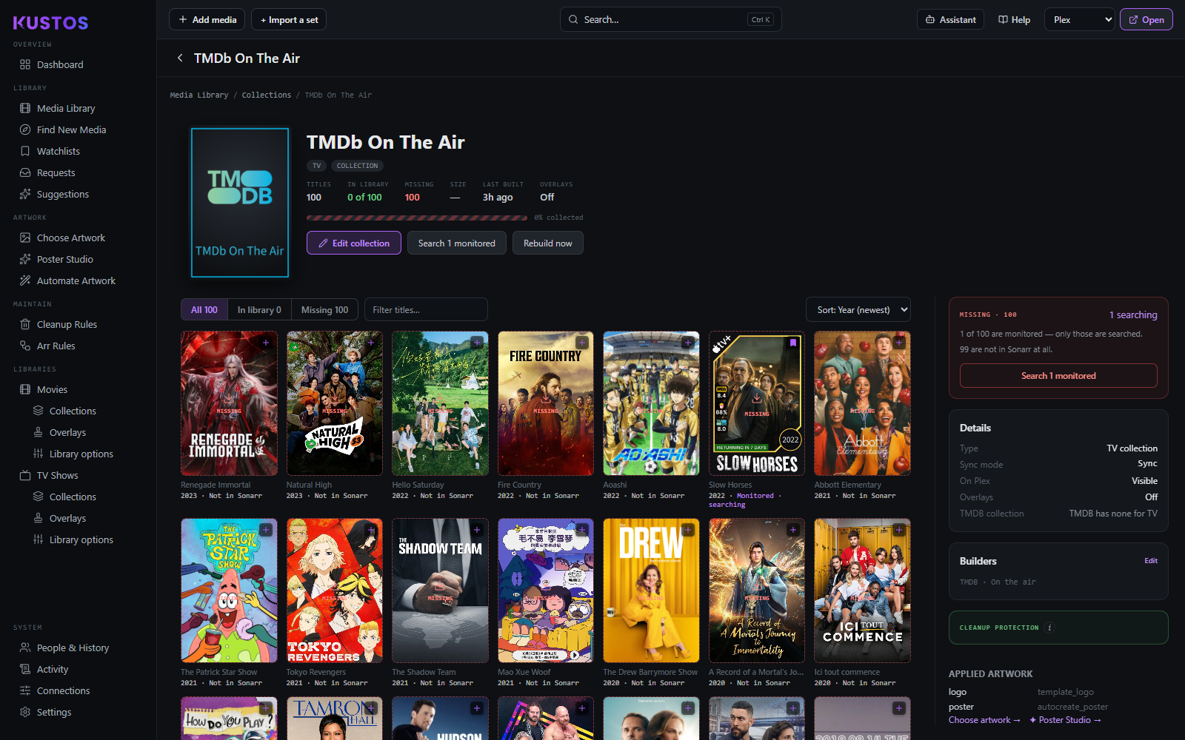Monitor Abbott Elementary with plus icon
The image size is (1185, 740).
click(x=899, y=343)
